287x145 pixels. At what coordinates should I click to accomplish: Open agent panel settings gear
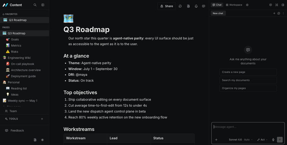click(x=247, y=5)
